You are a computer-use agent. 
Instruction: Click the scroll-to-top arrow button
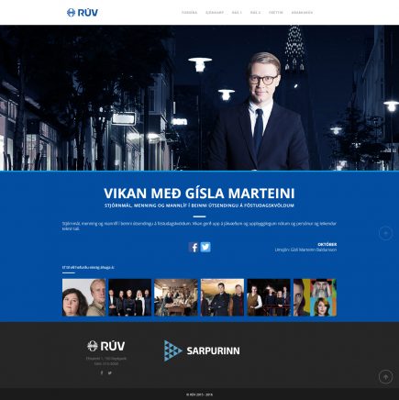pos(385,377)
